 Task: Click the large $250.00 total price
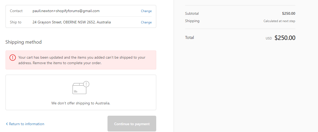[285, 38]
